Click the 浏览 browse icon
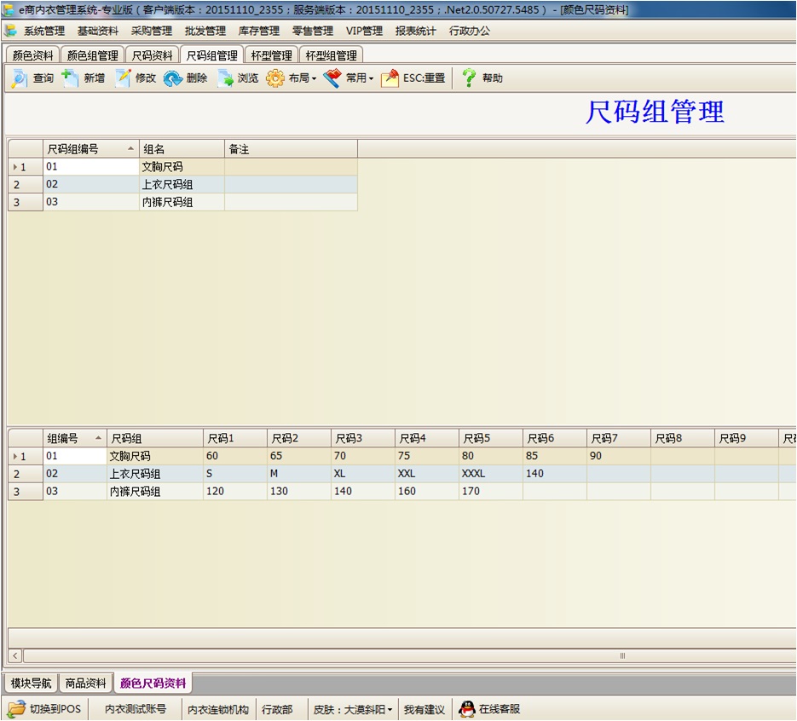This screenshot has height=721, width=797. pyautogui.click(x=225, y=78)
